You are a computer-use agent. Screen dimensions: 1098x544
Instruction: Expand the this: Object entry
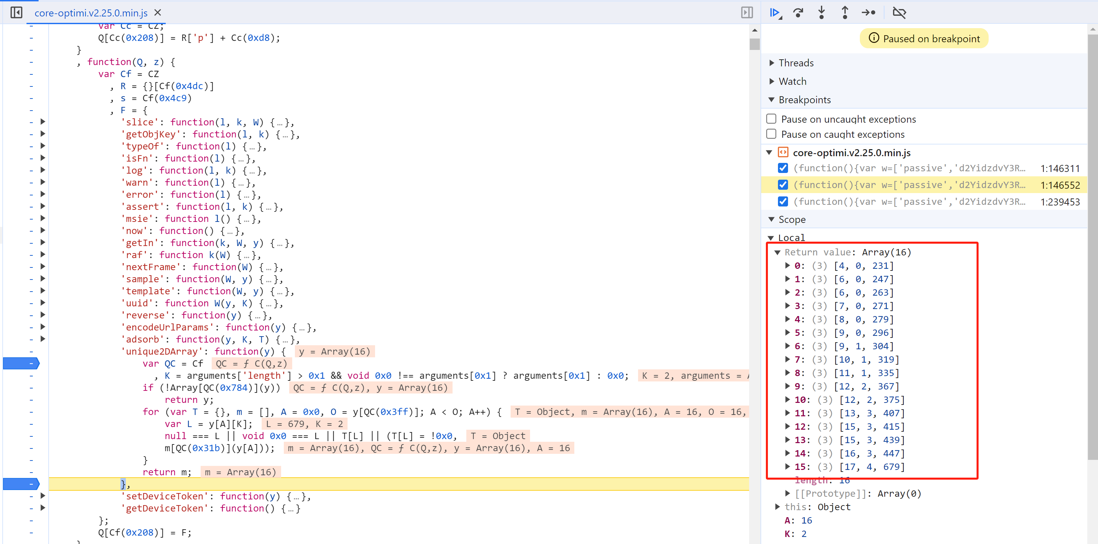[x=777, y=507]
